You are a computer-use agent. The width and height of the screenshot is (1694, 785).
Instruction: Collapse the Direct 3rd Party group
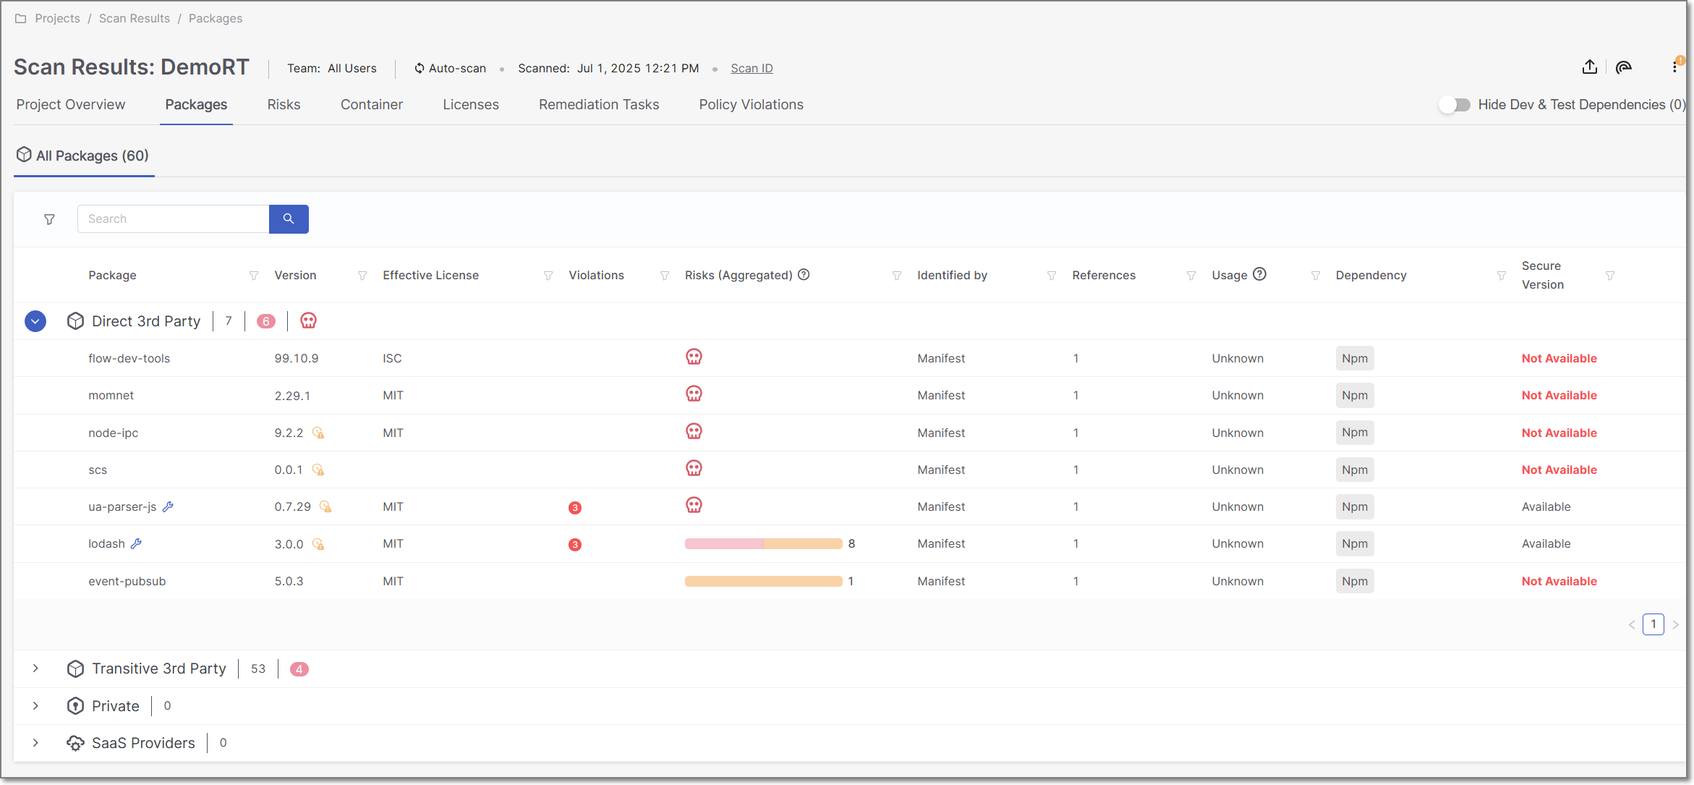(x=35, y=321)
